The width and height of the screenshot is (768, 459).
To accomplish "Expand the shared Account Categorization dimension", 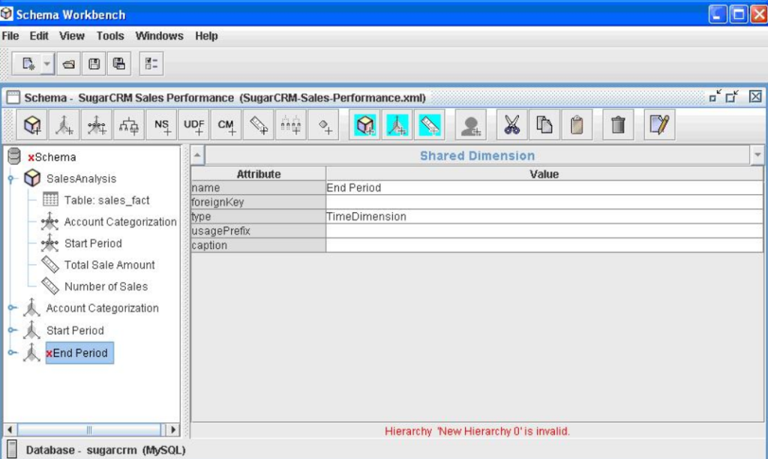I will point(12,307).
